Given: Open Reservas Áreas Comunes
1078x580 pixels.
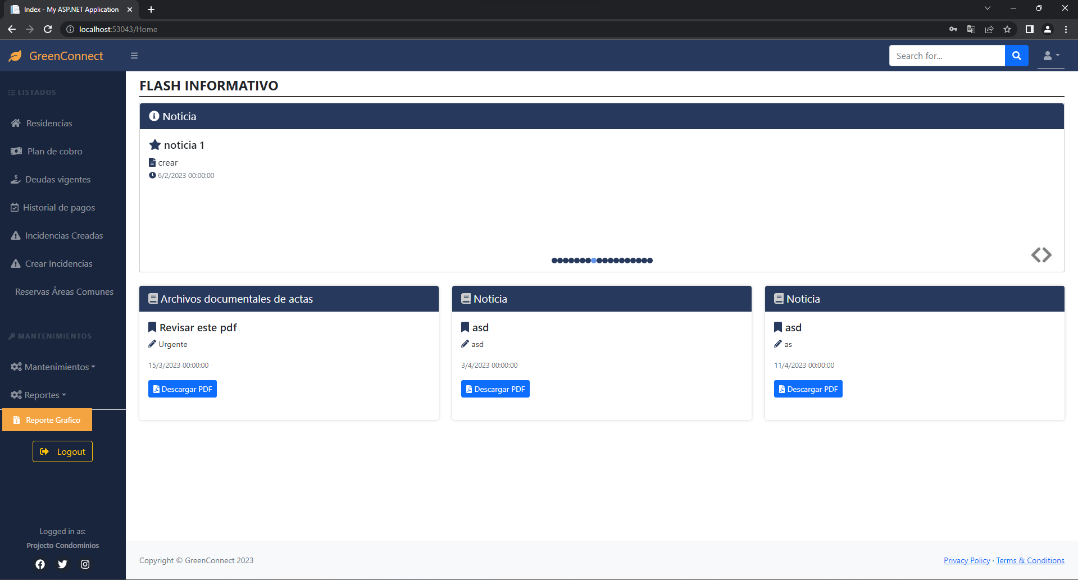Looking at the screenshot, I should 64,291.
